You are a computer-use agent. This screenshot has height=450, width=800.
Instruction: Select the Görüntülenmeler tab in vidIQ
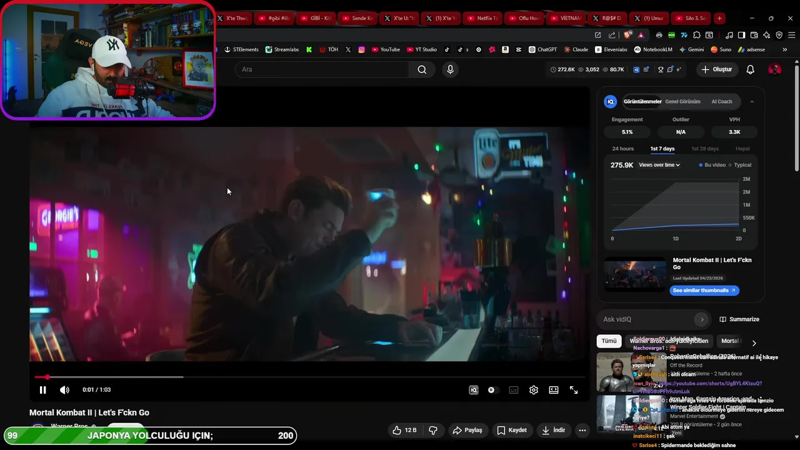point(642,101)
